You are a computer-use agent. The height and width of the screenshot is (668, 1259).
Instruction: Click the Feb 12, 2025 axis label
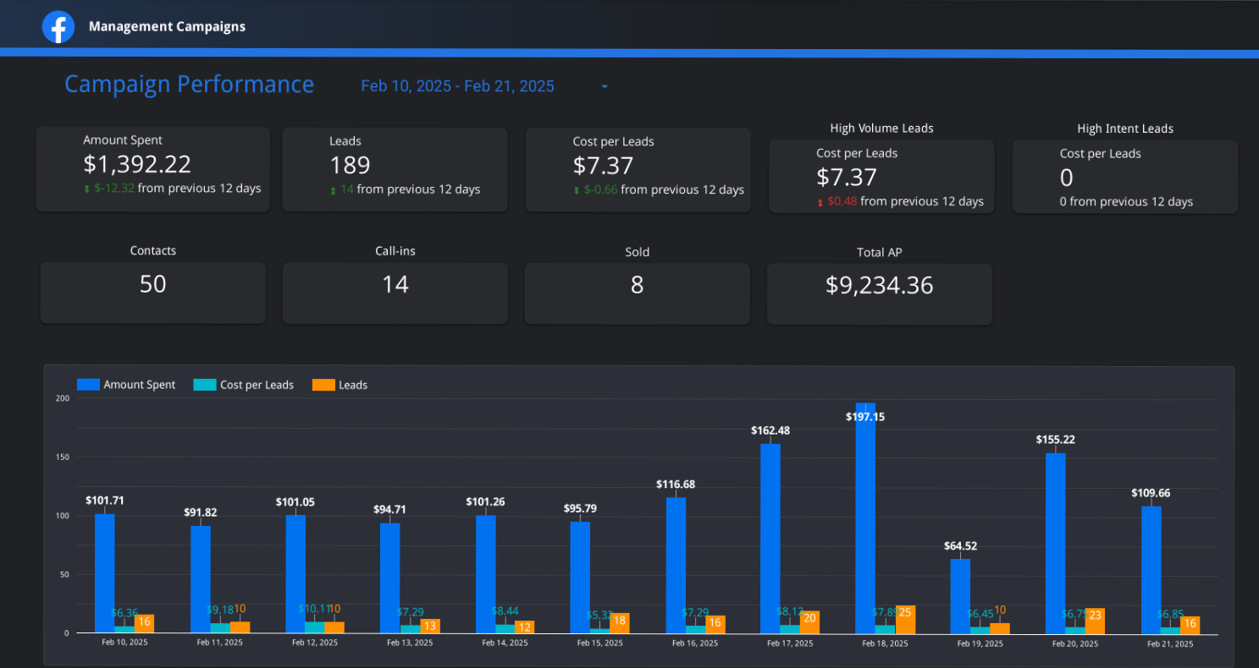point(315,643)
